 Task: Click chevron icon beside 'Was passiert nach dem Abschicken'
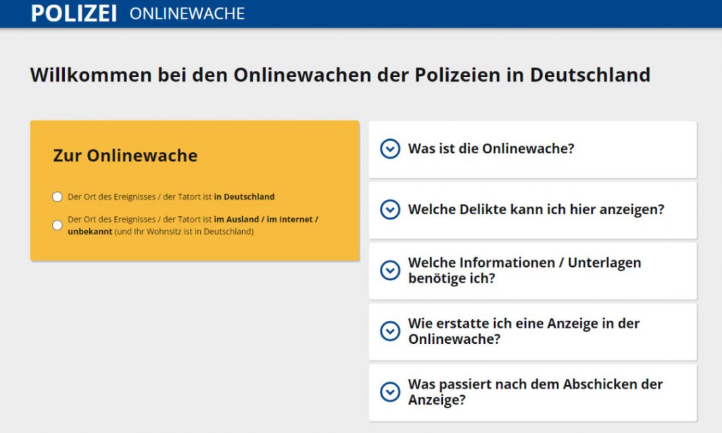[x=390, y=392]
